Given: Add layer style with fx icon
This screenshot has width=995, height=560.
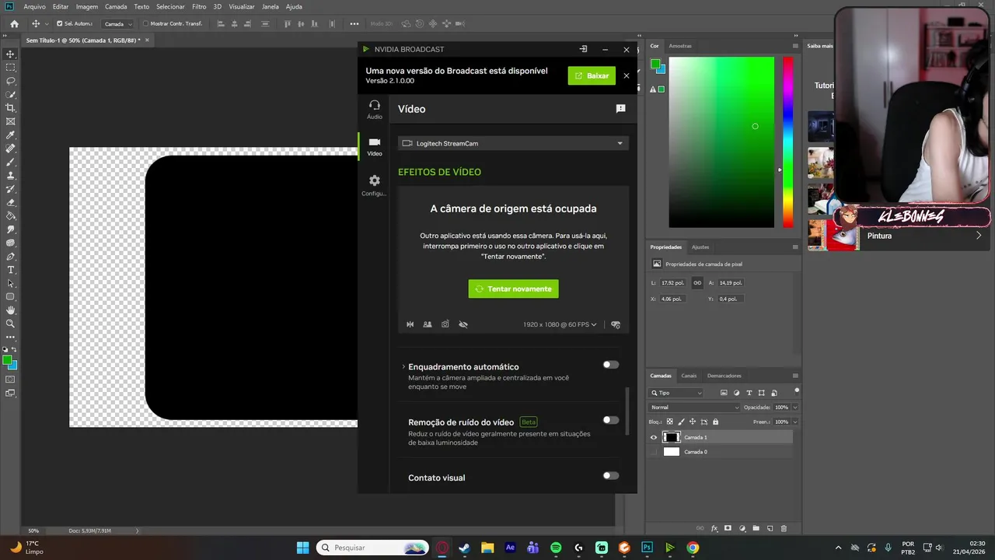Looking at the screenshot, I should tap(714, 528).
